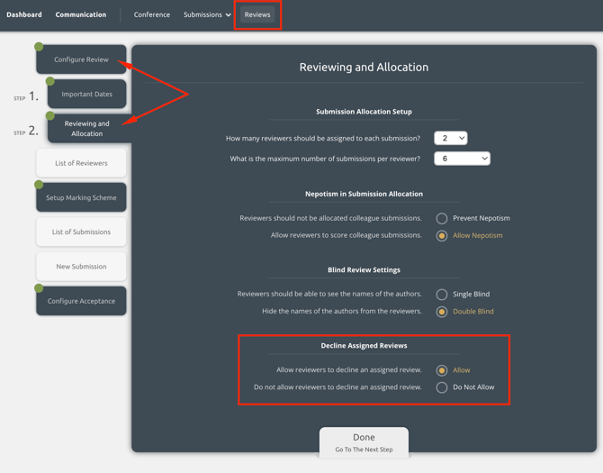This screenshot has height=473, width=603.
Task: Go to the Conference tab
Action: point(152,14)
